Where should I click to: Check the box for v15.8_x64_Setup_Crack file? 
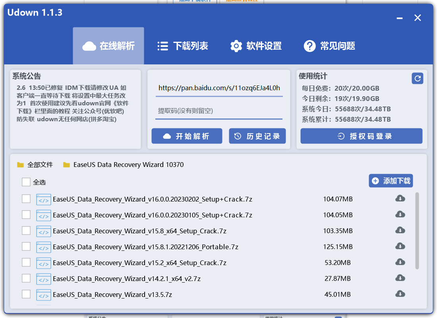click(26, 231)
